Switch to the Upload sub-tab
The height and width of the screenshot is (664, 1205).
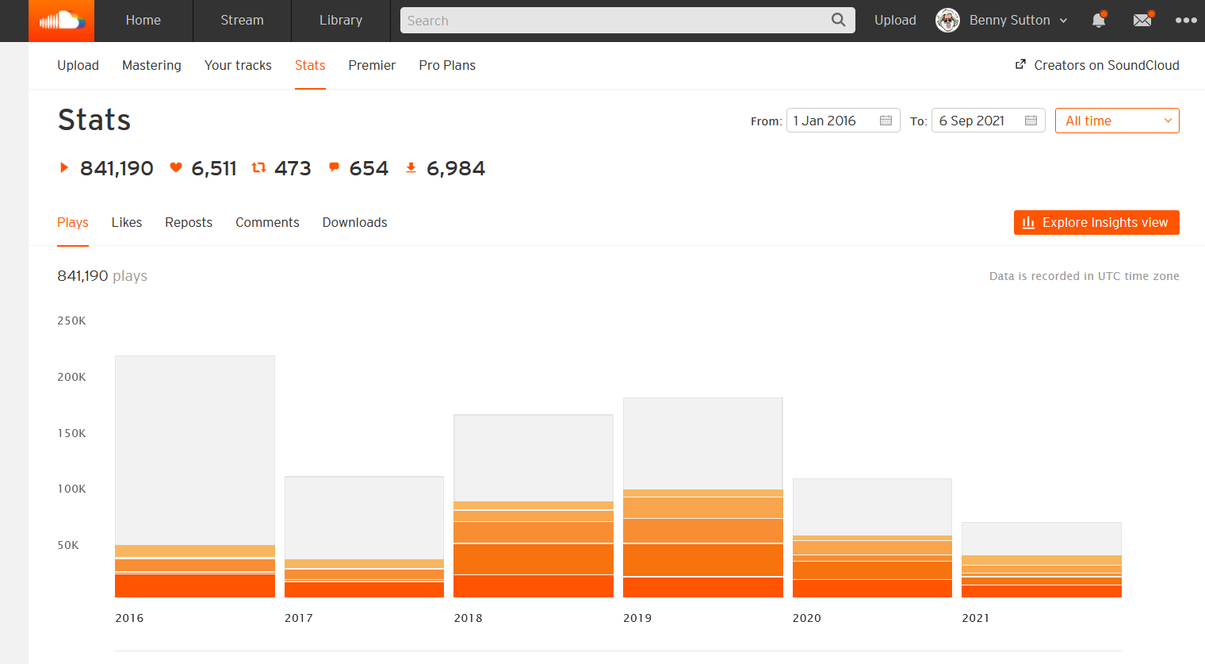tap(78, 65)
